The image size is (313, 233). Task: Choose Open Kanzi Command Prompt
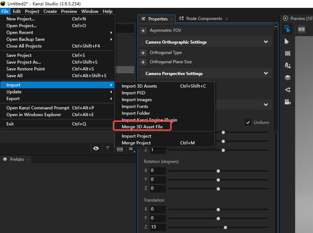[57, 108]
